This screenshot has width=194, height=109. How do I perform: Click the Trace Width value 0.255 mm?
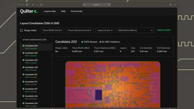[77, 52]
